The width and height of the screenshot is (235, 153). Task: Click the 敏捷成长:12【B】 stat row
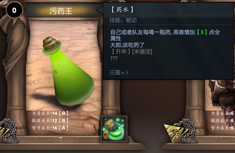point(50,120)
